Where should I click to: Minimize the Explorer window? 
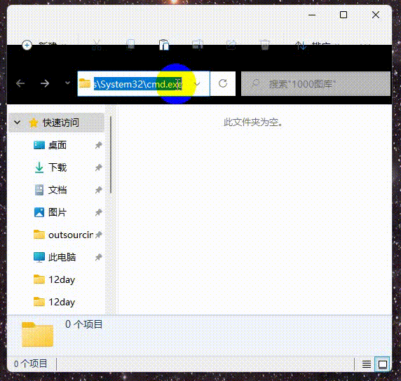[312, 15]
